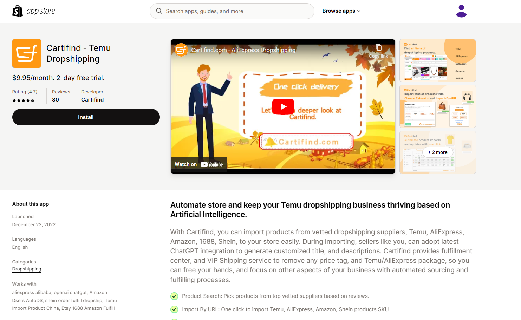This screenshot has width=521, height=320.
Task: Click the Works with label
Action: [x=24, y=284]
